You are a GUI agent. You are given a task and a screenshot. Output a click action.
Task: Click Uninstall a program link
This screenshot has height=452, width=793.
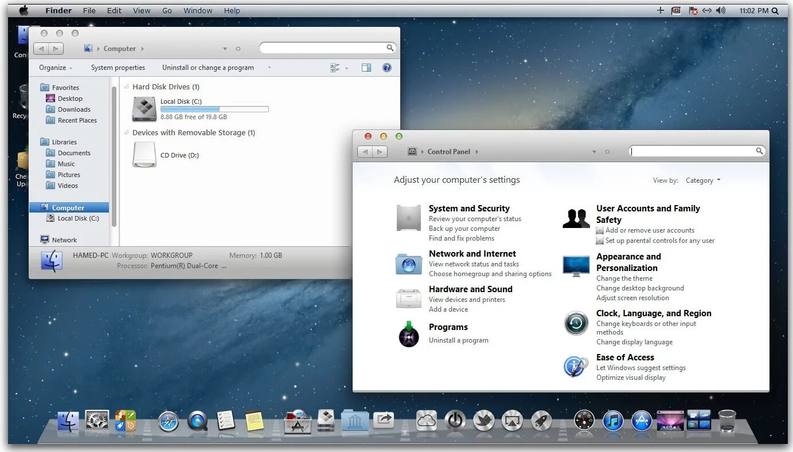459,340
